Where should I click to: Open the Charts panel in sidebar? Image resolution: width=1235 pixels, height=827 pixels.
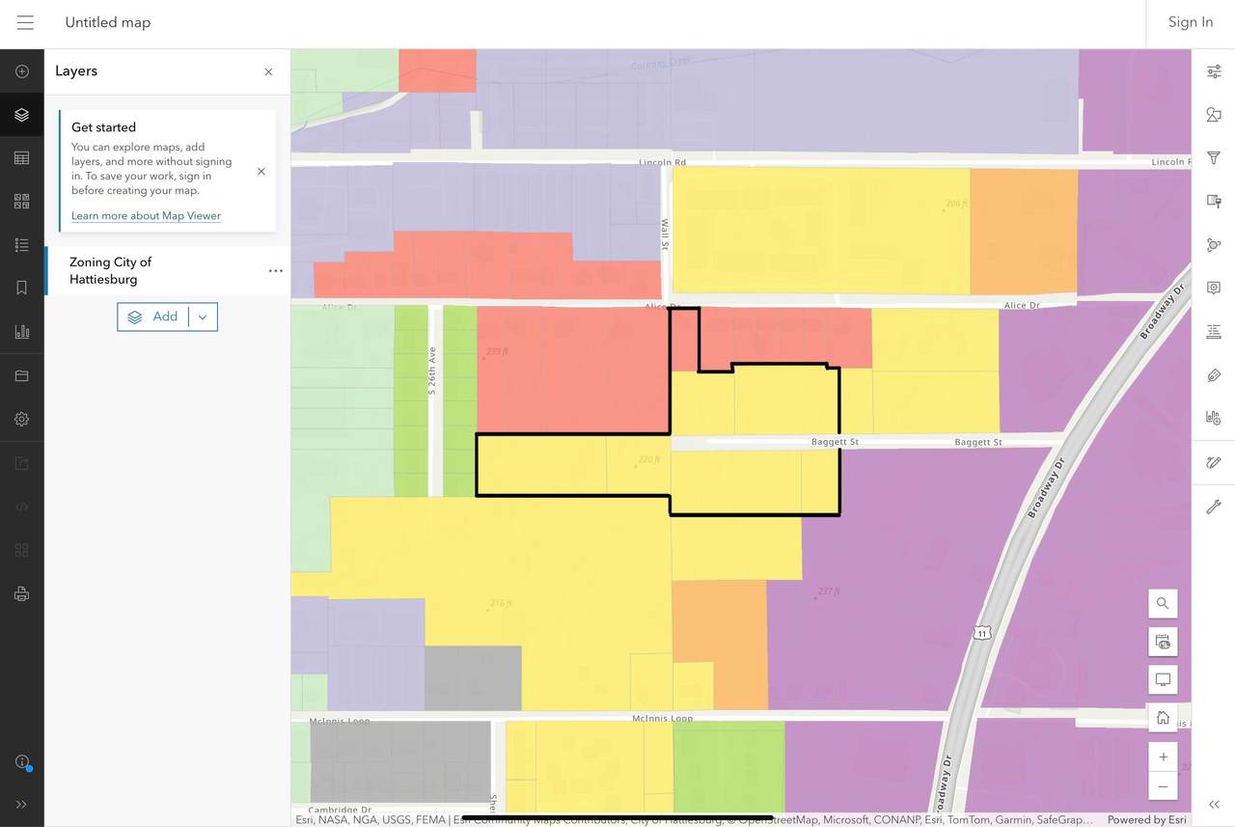pyautogui.click(x=21, y=332)
